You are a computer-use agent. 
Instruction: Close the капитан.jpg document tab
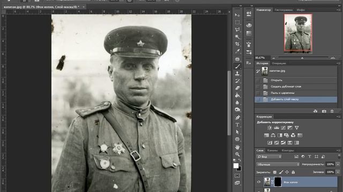[x=84, y=7]
